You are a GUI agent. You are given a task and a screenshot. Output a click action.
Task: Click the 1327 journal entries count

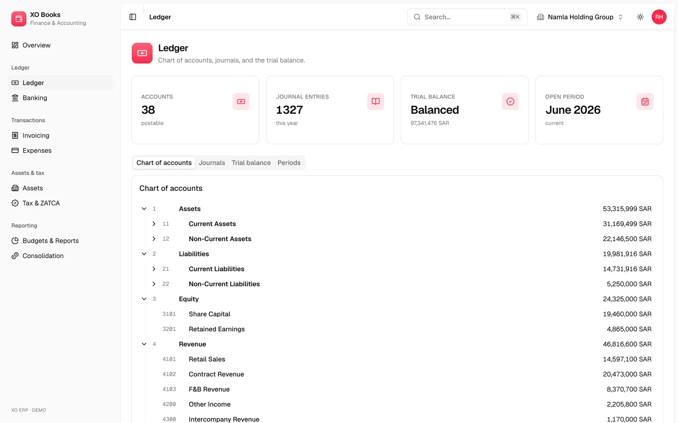(289, 110)
